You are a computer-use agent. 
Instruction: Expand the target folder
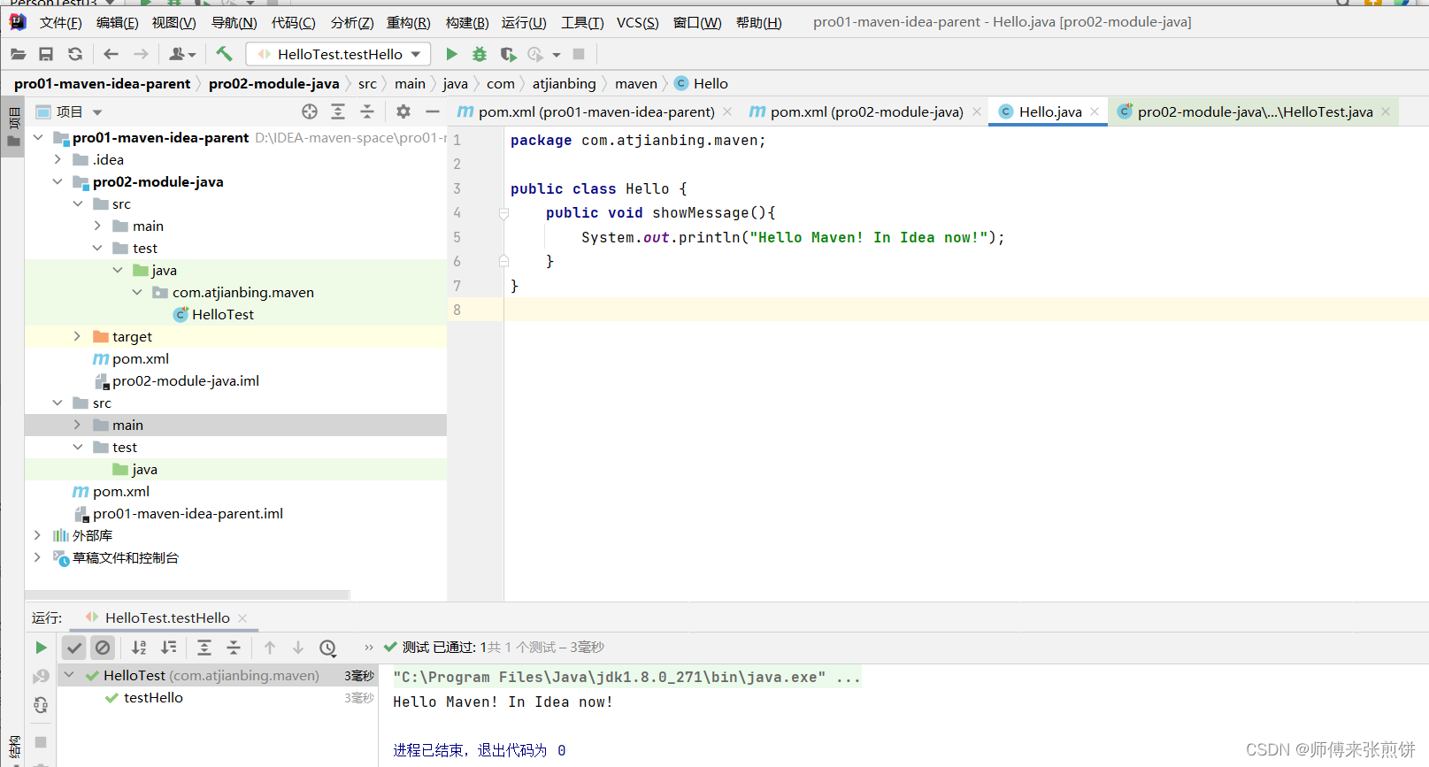pyautogui.click(x=77, y=336)
